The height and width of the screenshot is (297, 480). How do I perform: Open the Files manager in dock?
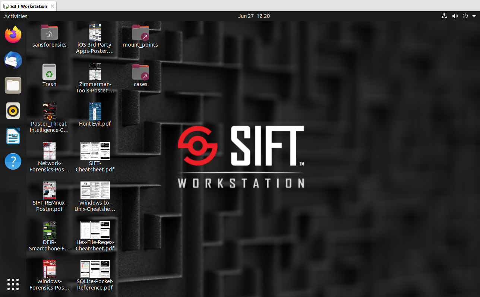[13, 85]
